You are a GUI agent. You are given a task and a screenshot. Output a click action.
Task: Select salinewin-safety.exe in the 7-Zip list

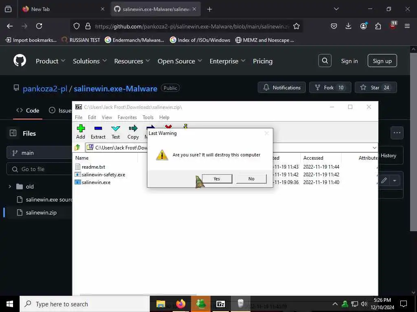pos(103,175)
